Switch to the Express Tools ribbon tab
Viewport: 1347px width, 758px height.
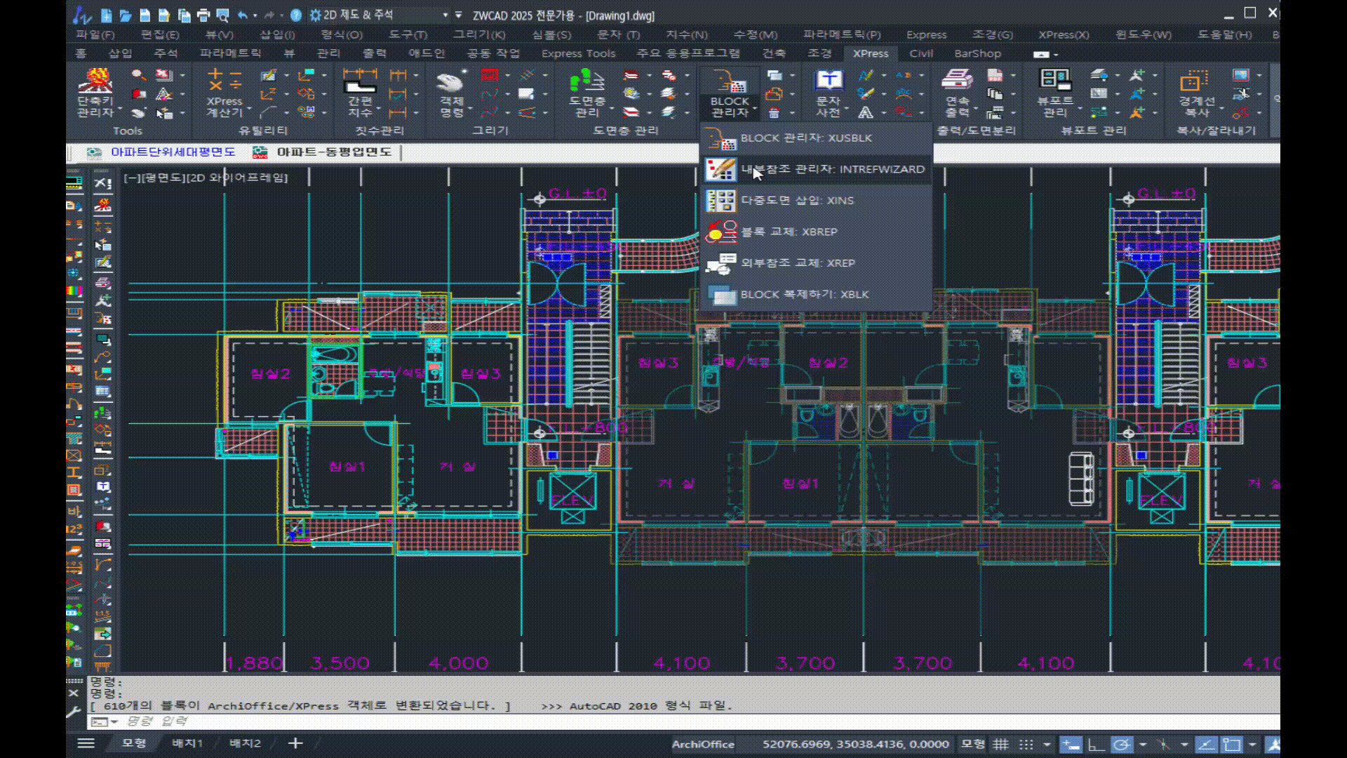click(x=578, y=53)
